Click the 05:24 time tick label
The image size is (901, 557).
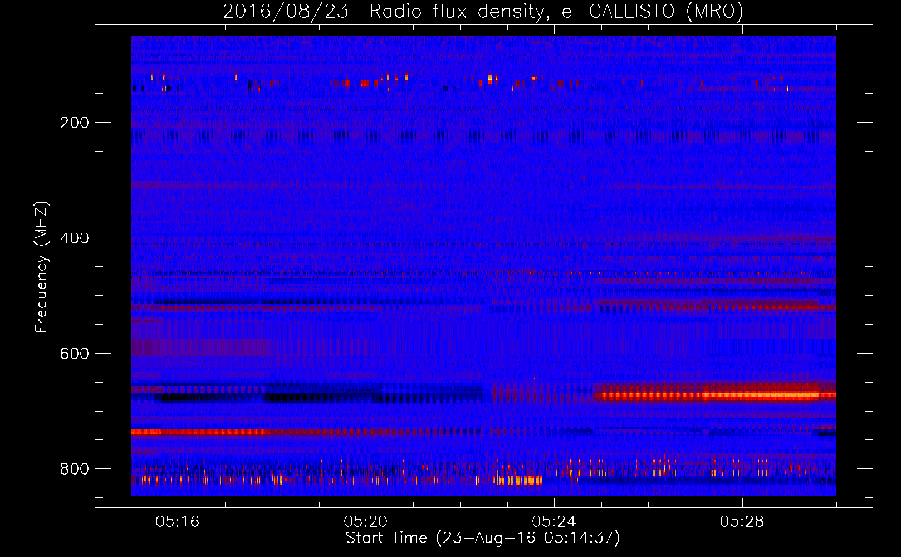point(554,522)
